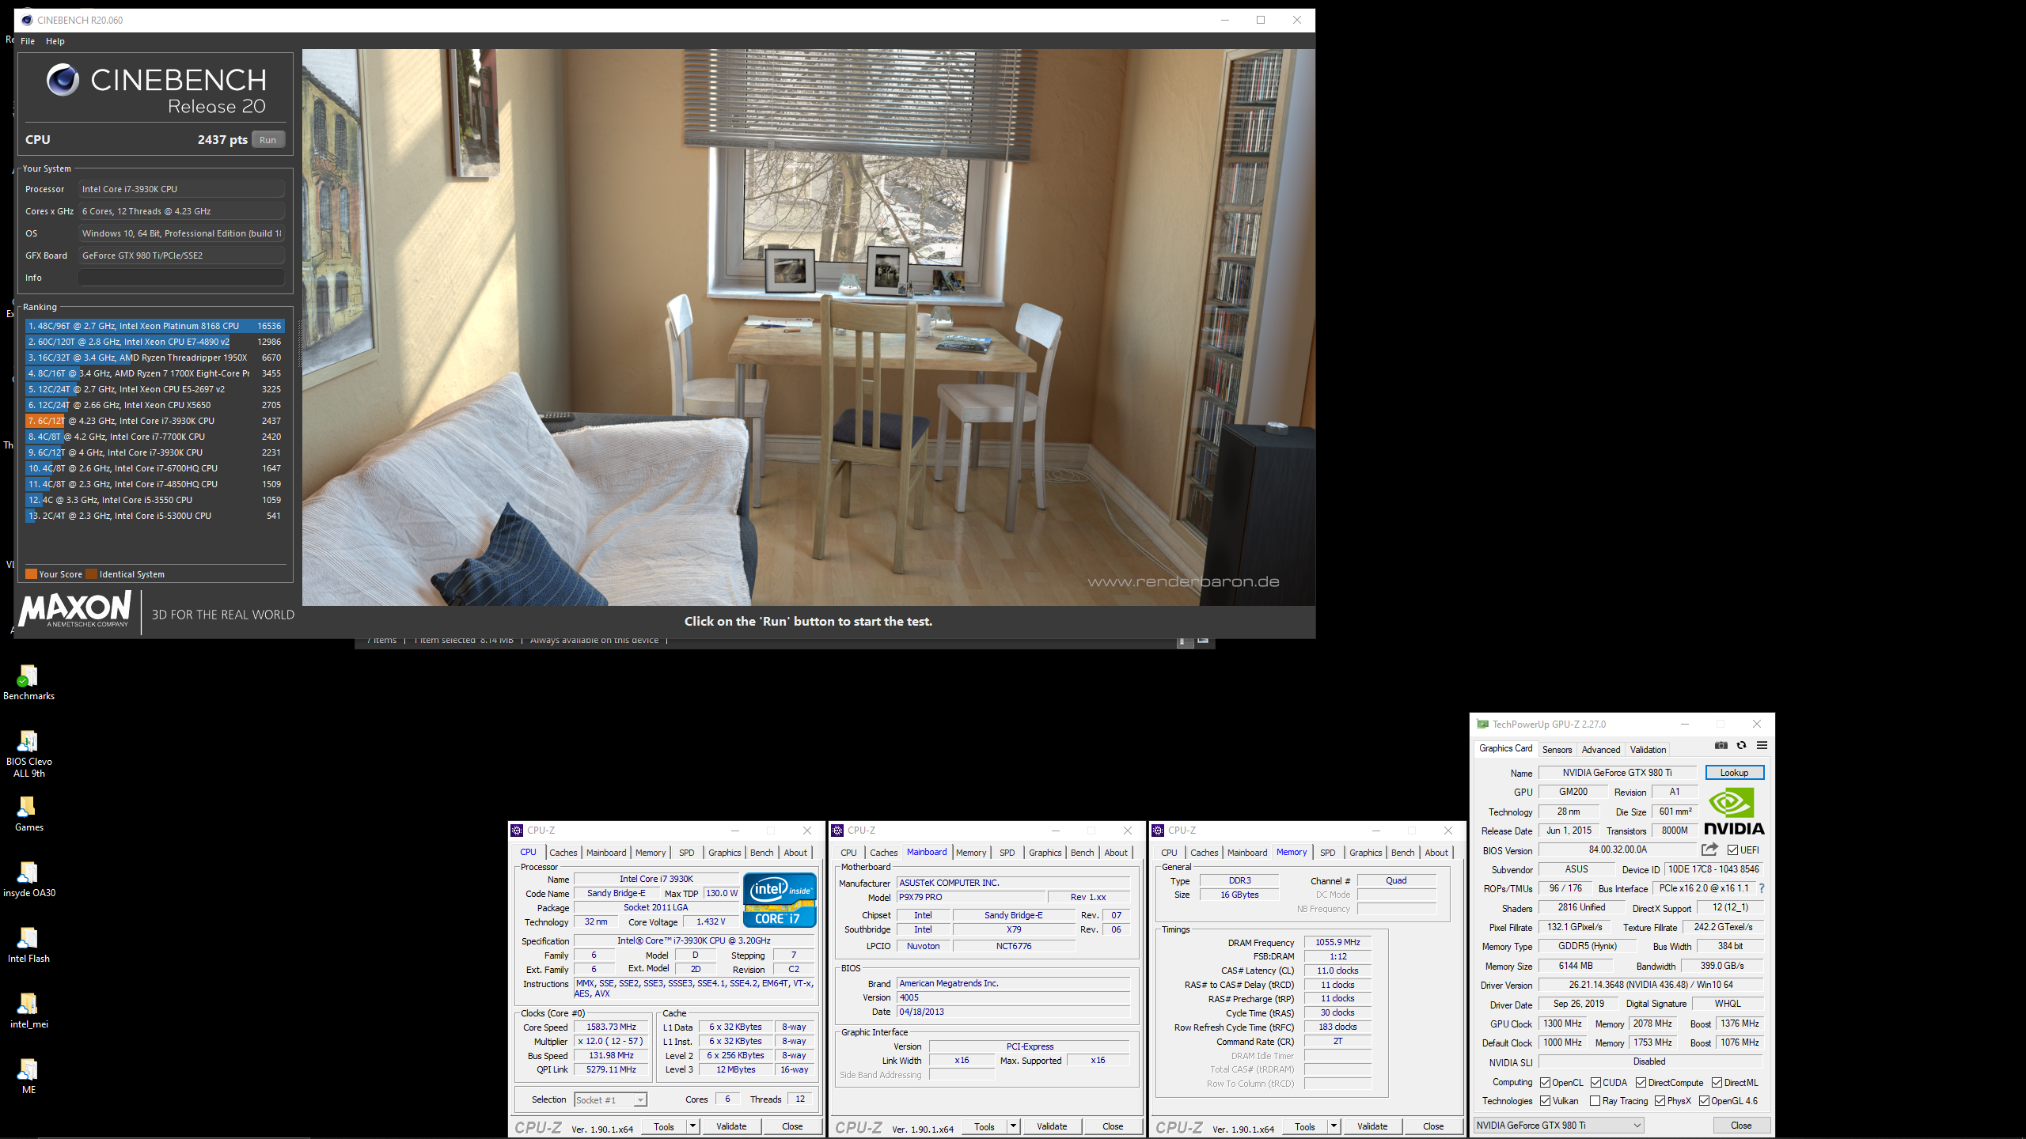Click the DRAM Frequency value 1055.9 MHz

(1337, 942)
